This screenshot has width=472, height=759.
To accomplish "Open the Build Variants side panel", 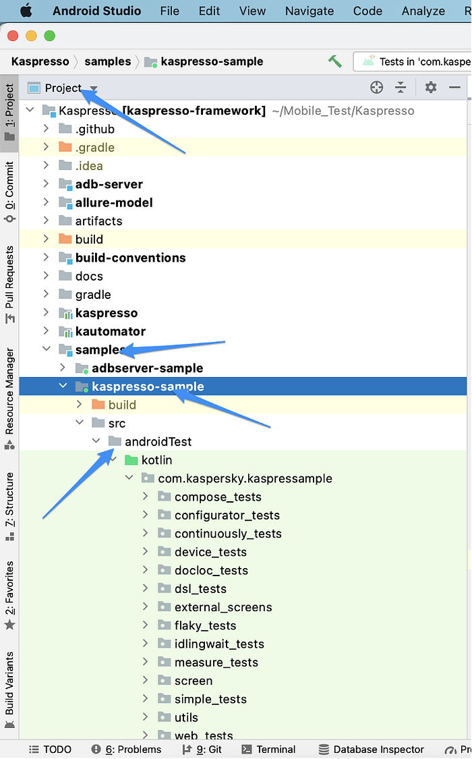I will [x=9, y=690].
